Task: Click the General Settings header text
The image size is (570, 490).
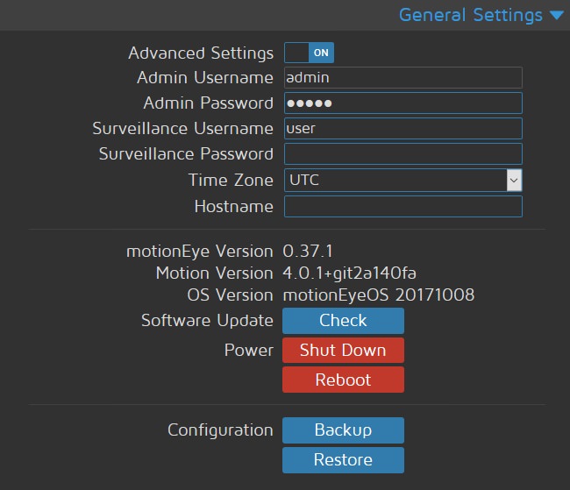Action: coord(470,16)
